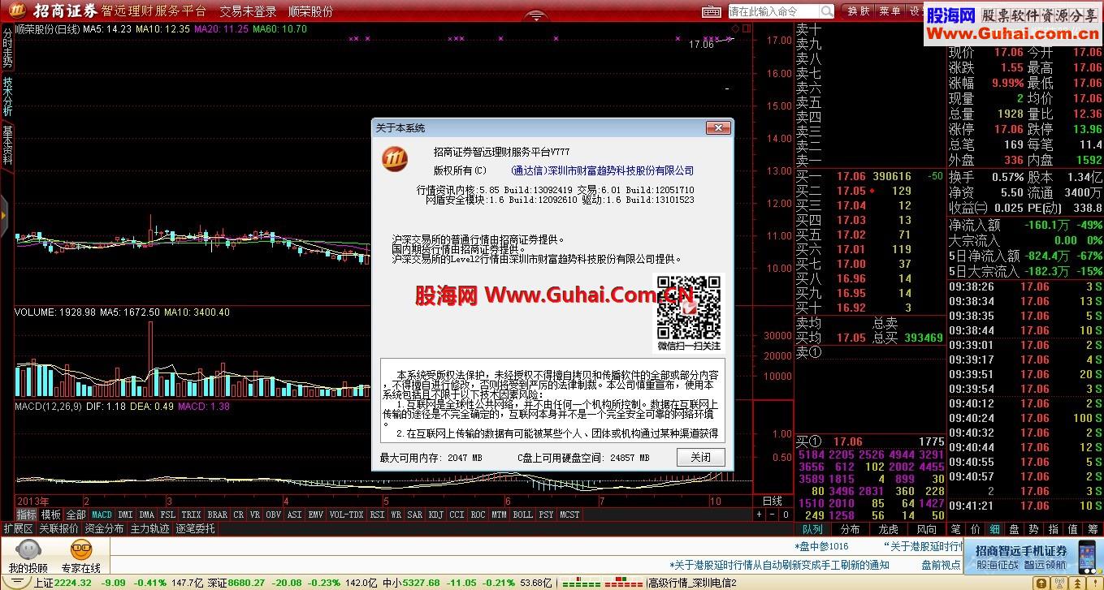Switch to 龙虎 tab
Image resolution: width=1104 pixels, height=590 pixels.
888,529
